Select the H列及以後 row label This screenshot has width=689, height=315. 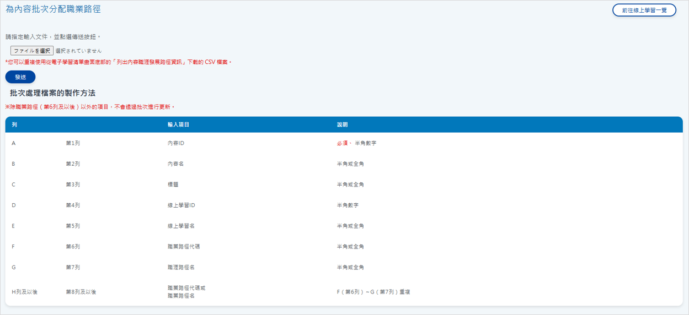click(25, 292)
